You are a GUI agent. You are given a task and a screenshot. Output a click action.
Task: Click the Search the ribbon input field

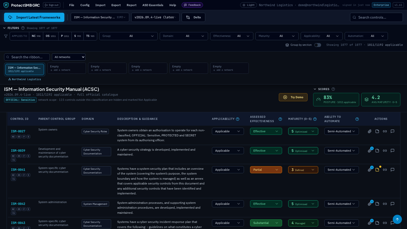[27, 57]
